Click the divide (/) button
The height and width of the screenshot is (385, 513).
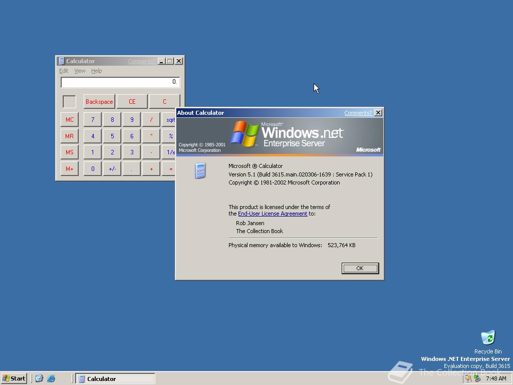(151, 119)
